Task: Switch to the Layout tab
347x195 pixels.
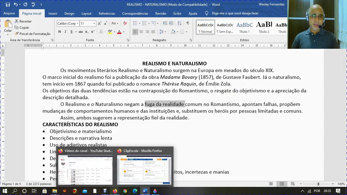Action: [86, 14]
